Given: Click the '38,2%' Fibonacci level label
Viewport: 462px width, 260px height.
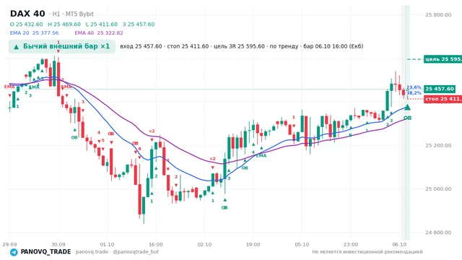Looking at the screenshot, I should click(414, 93).
